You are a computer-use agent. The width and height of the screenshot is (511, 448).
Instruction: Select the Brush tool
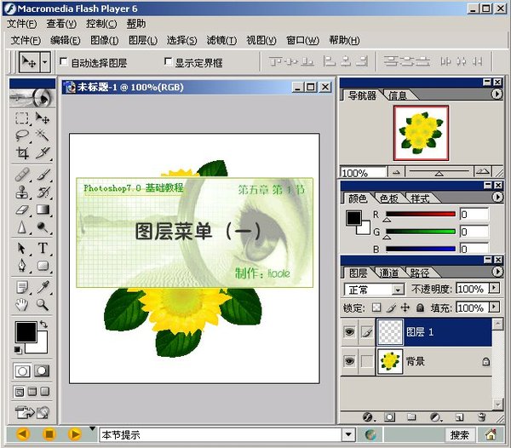click(43, 175)
